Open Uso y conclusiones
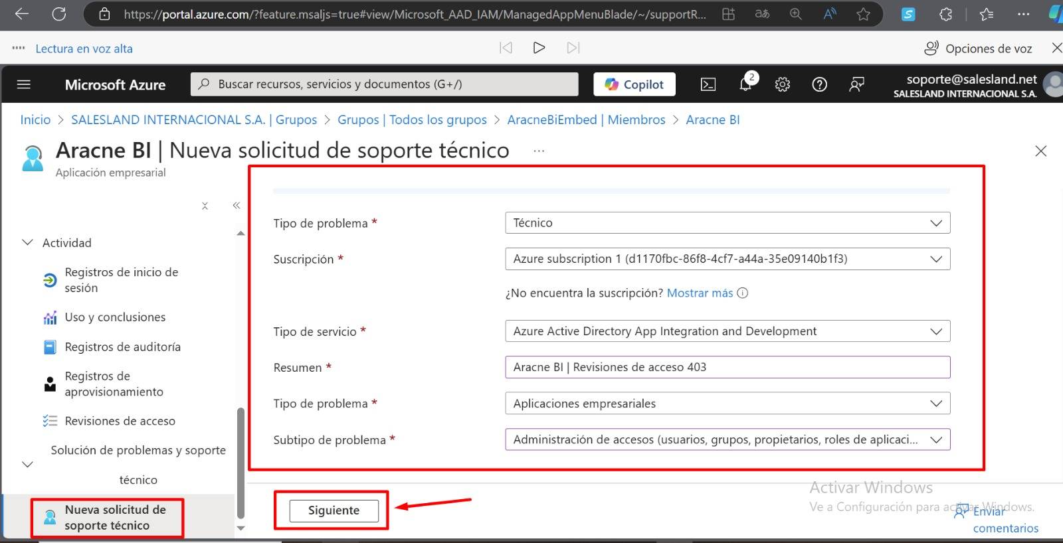The height and width of the screenshot is (543, 1063). 115,317
